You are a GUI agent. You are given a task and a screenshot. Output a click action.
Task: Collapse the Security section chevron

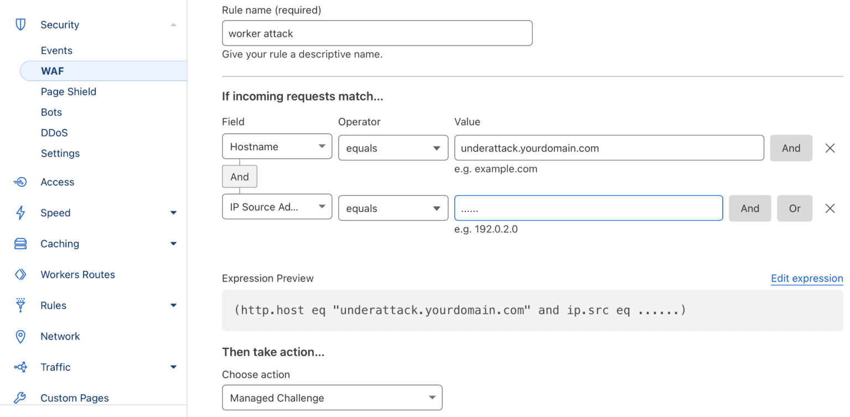click(x=173, y=24)
